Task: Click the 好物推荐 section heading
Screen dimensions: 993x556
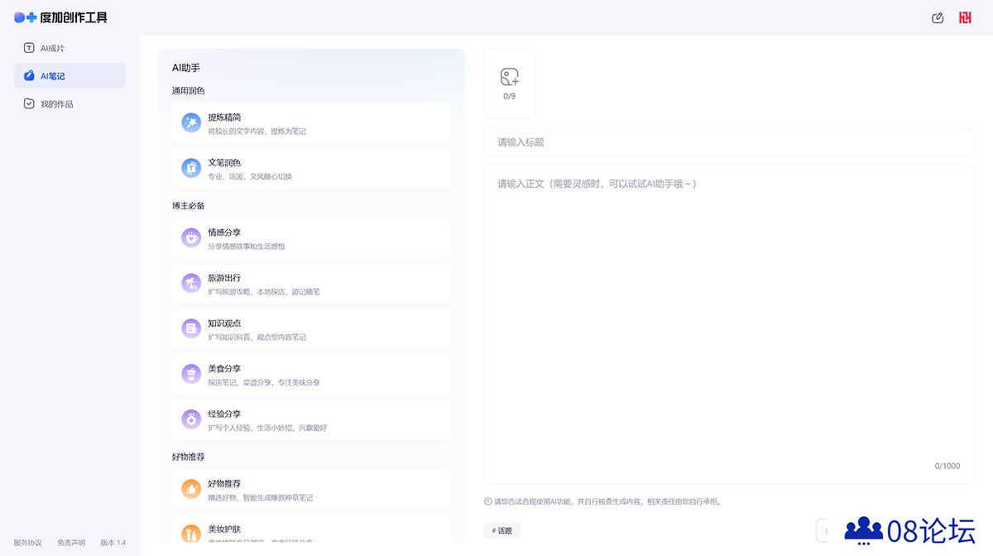Action: tap(189, 457)
